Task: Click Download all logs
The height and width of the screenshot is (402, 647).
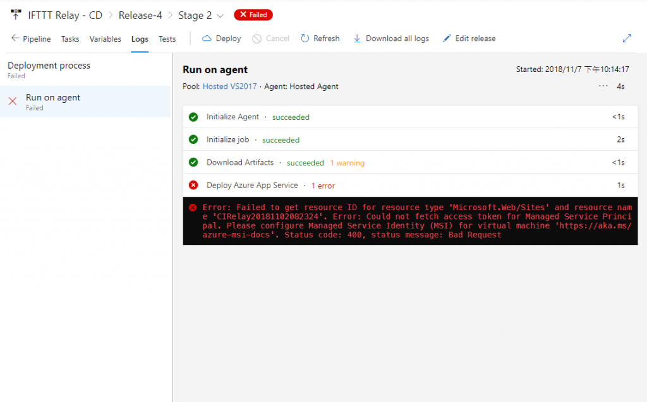Action: (x=397, y=38)
